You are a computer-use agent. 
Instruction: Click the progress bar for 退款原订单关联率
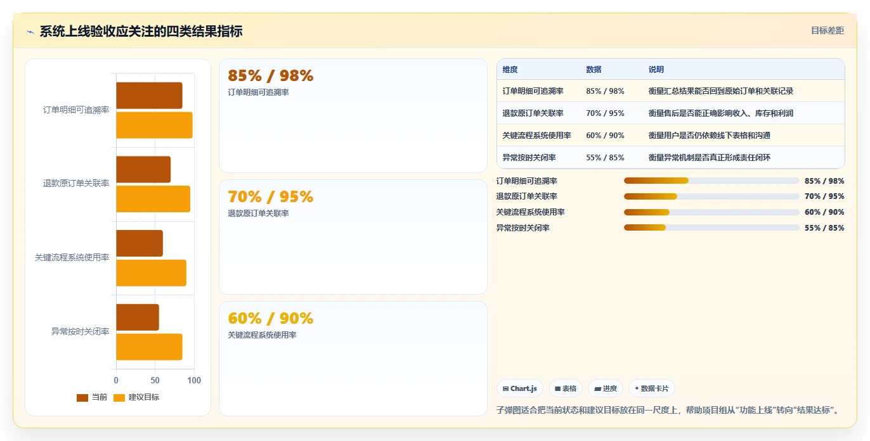click(711, 196)
